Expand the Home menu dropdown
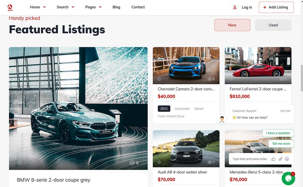This screenshot has width=303, height=187. 44,7
